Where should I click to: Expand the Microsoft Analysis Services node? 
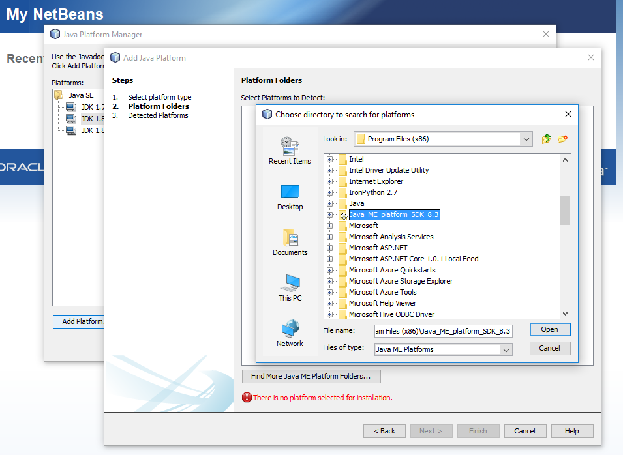pyautogui.click(x=329, y=237)
